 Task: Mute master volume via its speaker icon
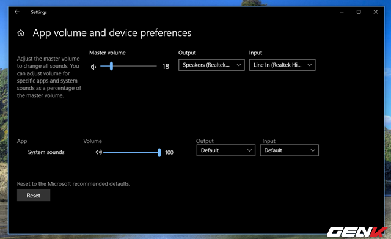93,67
